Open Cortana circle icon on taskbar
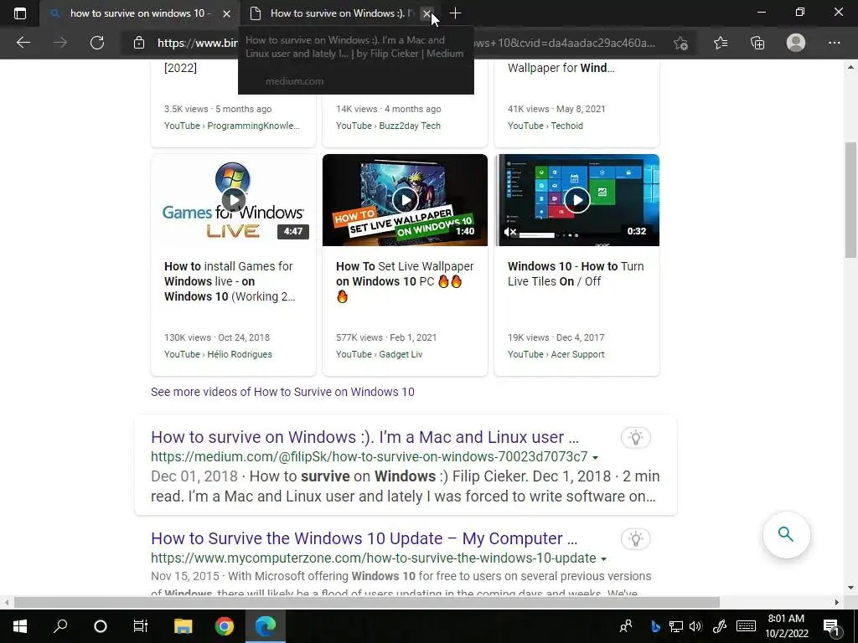 coord(101,626)
